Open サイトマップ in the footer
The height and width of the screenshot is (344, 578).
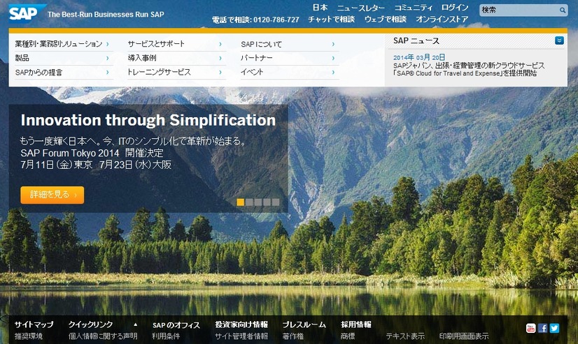(x=34, y=324)
